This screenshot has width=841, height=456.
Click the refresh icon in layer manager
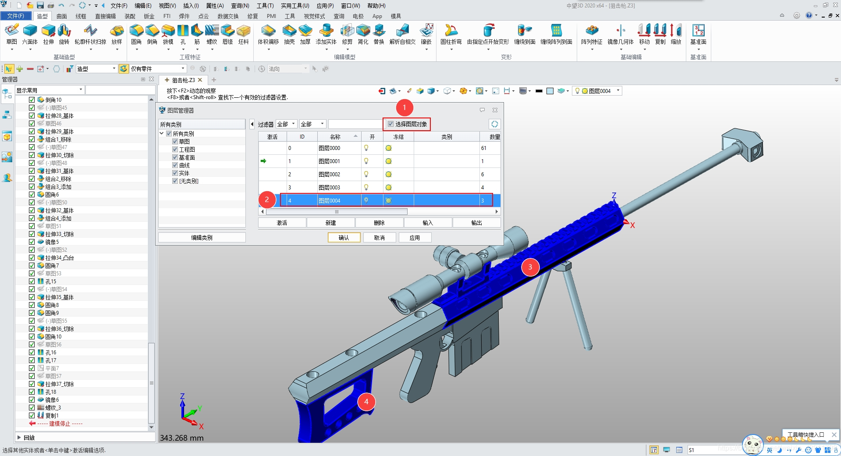494,124
